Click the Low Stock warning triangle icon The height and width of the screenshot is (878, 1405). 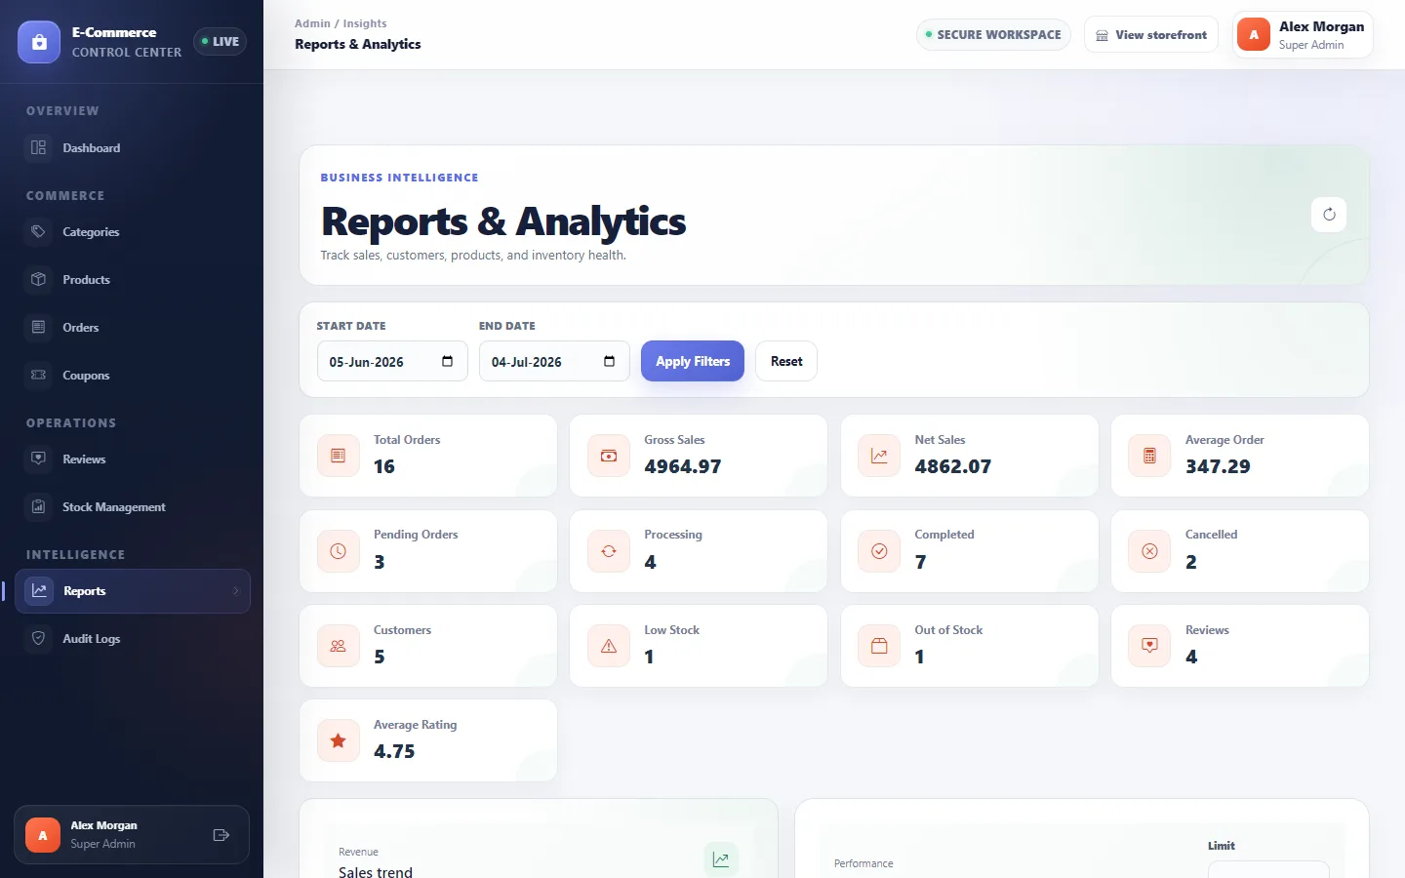tap(609, 646)
